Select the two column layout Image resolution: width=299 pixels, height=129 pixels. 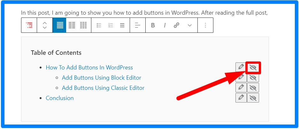pyautogui.click(x=72, y=25)
